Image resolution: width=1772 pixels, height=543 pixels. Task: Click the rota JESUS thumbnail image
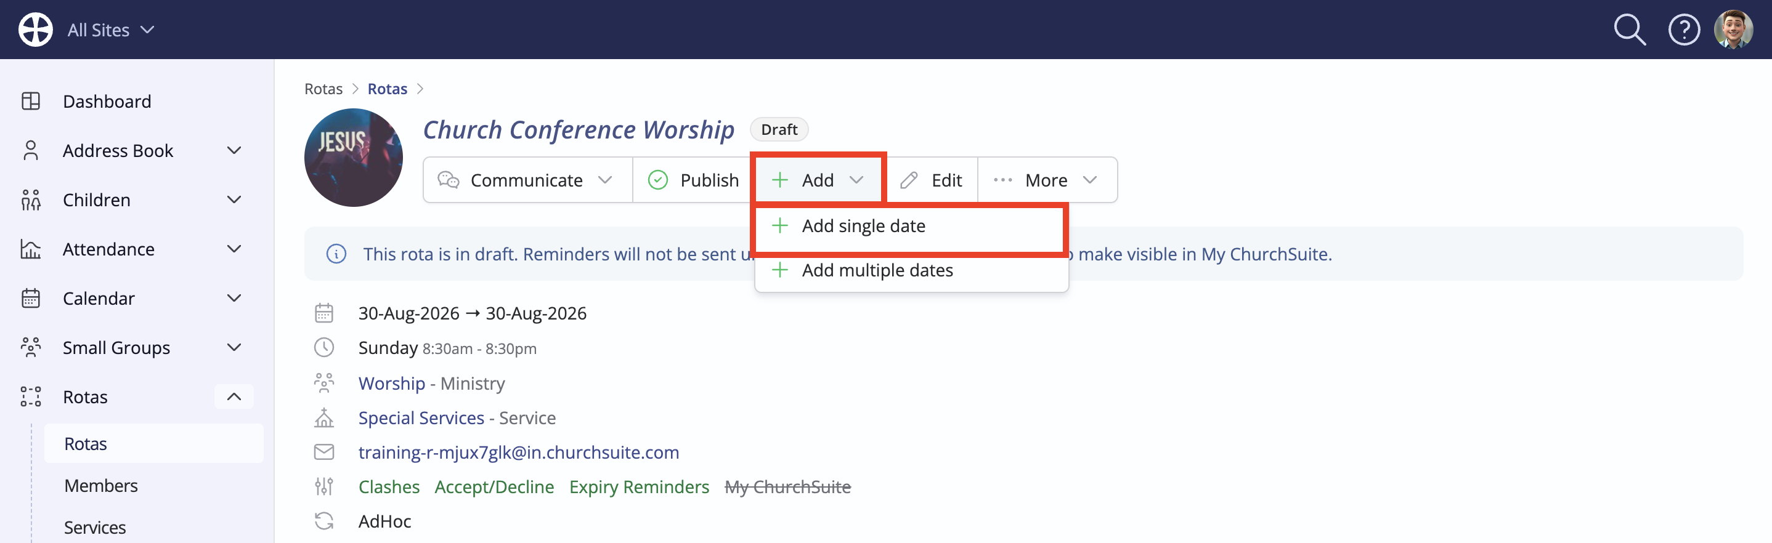pos(354,158)
